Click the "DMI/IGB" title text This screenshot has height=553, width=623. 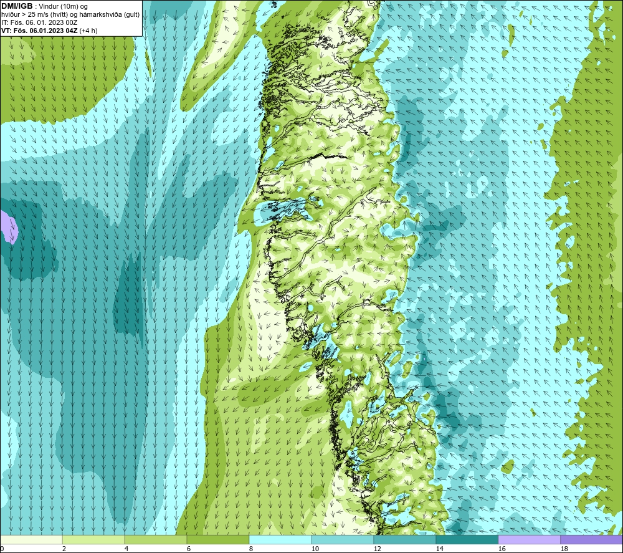[x=17, y=6]
